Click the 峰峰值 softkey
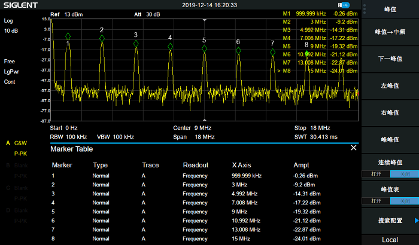Viewport: 419px width, 245px height. pos(390,140)
